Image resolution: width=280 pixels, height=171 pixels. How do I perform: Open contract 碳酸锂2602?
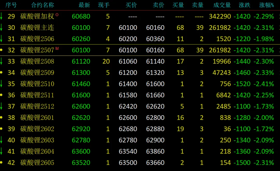click(x=37, y=129)
